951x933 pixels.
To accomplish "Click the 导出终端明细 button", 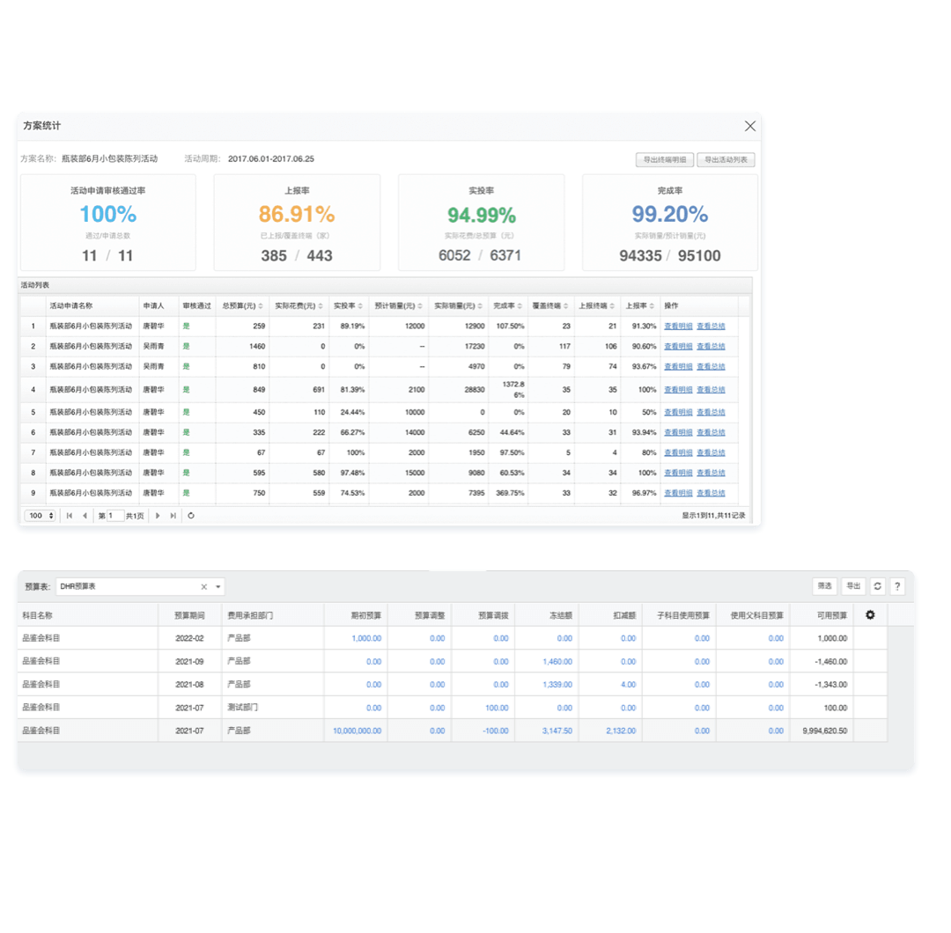I will tap(665, 159).
